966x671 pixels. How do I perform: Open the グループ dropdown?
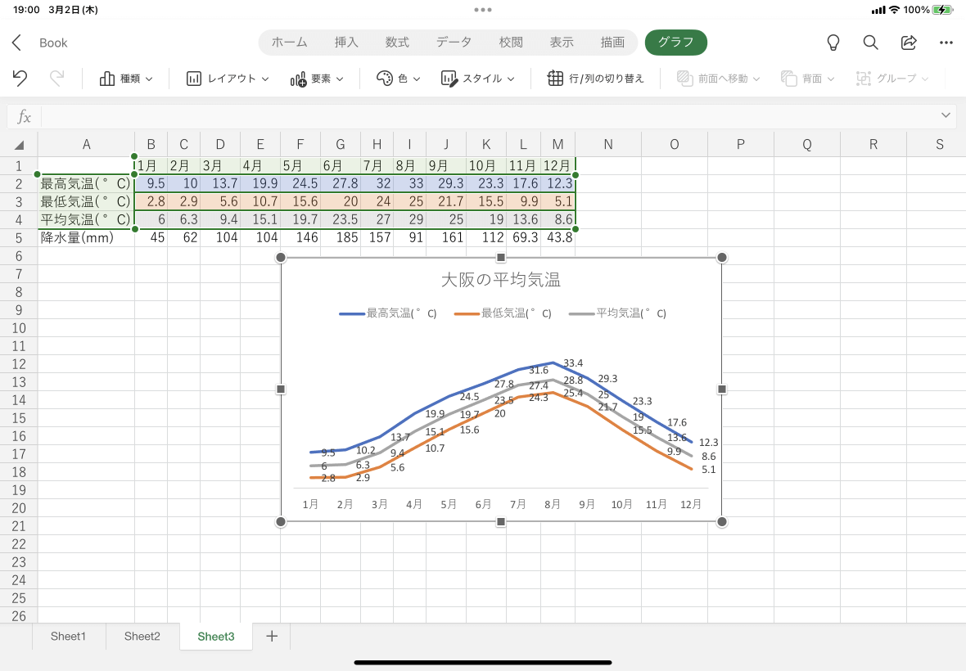coord(892,79)
